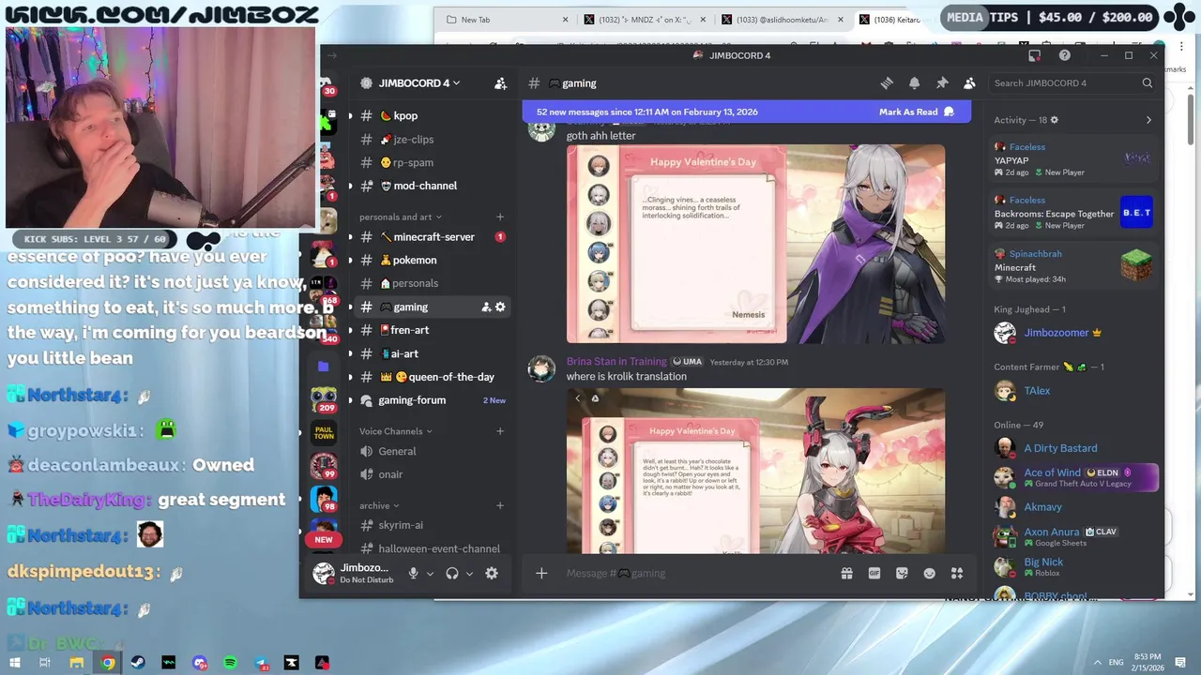Close the New Tab browser tab
The image size is (1201, 675).
[x=566, y=20]
